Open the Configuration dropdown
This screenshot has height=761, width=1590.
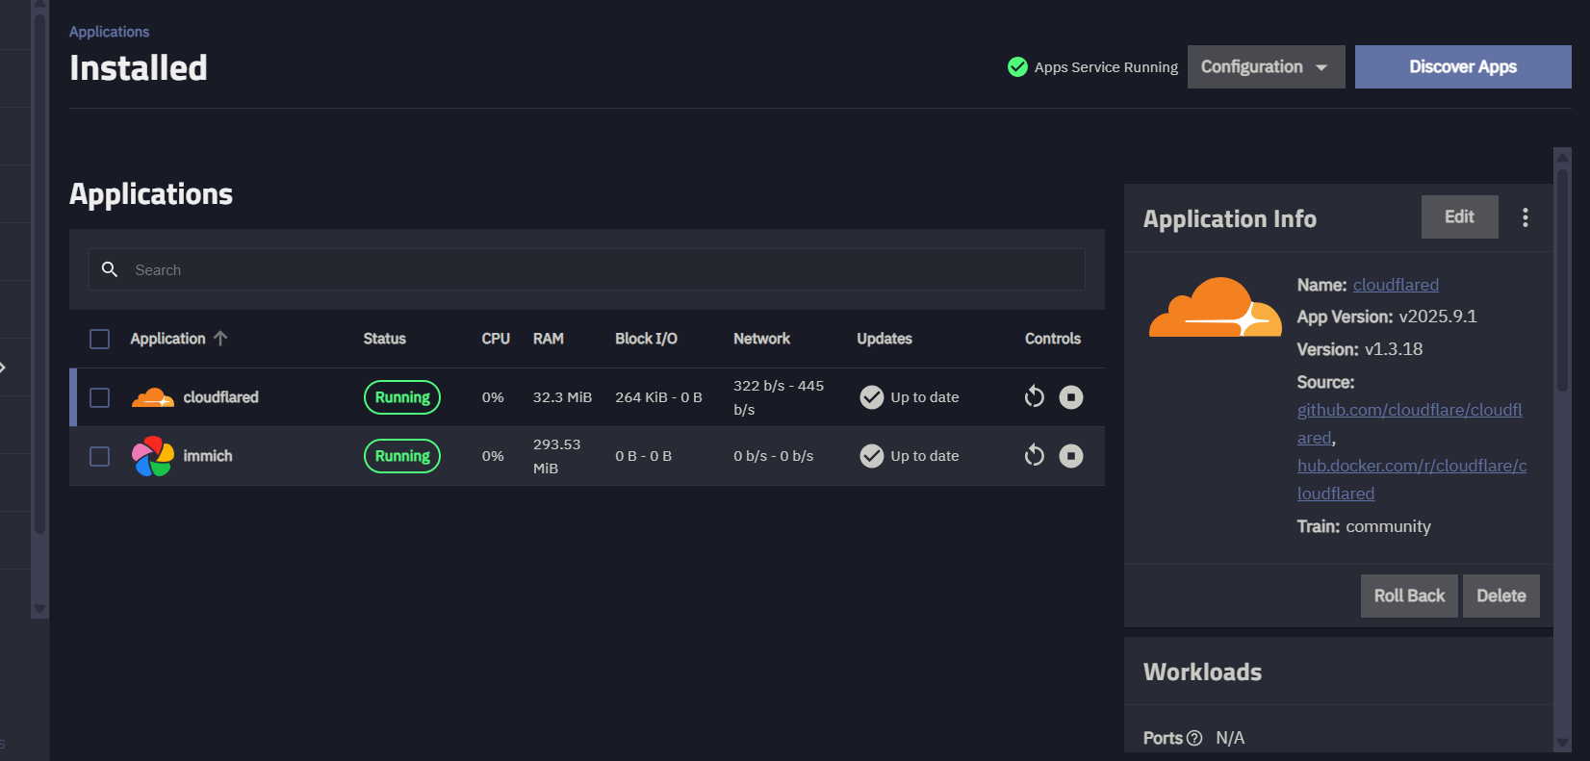coord(1267,67)
